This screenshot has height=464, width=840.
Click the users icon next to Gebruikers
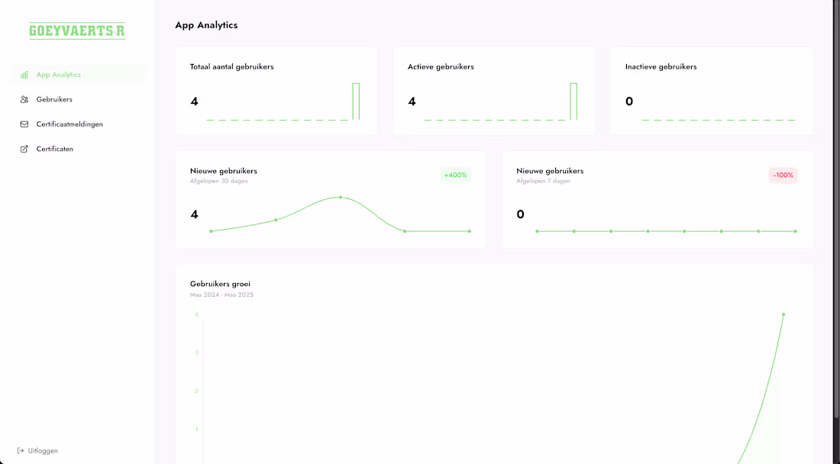[23, 99]
